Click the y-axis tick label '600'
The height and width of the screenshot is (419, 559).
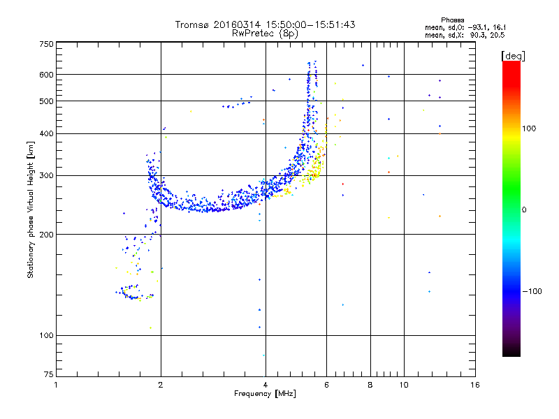[46, 75]
